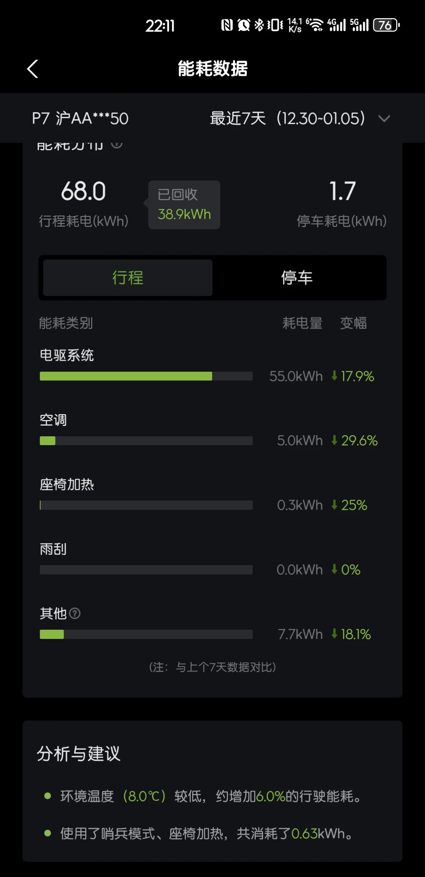Tap the 1.7 停车耗电 value
This screenshot has width=425, height=877.
pyautogui.click(x=342, y=192)
